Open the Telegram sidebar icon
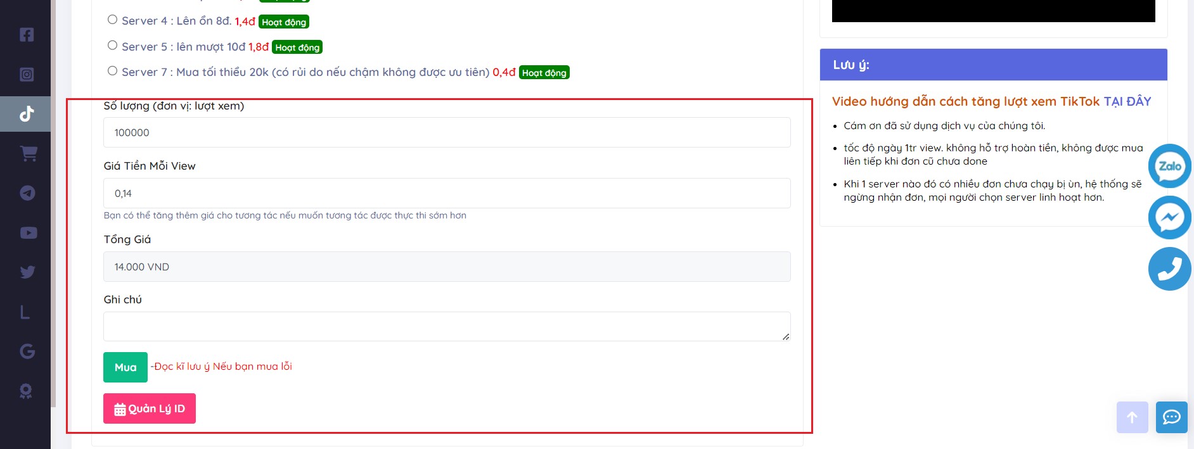Screen dimensions: 1194x449 (x=27, y=193)
